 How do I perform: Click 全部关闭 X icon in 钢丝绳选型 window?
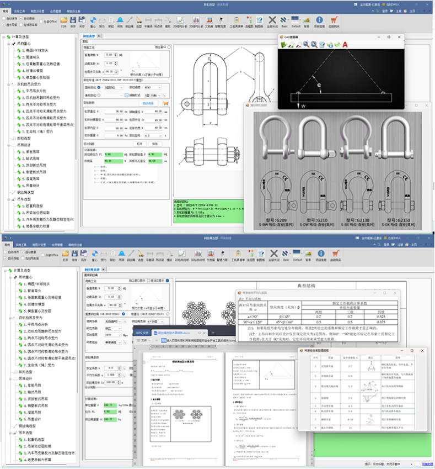pyautogui.click(x=274, y=255)
